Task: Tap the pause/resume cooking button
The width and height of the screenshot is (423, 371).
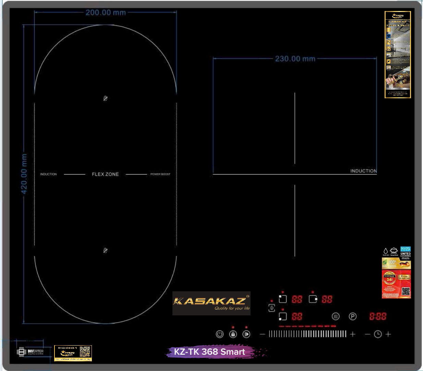Action: click(246, 334)
